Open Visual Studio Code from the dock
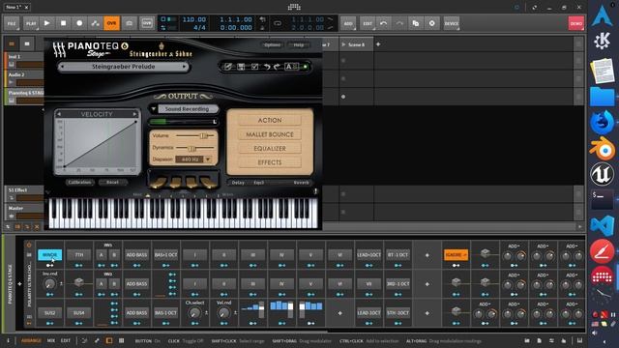This screenshot has width=619, height=348. click(x=603, y=225)
